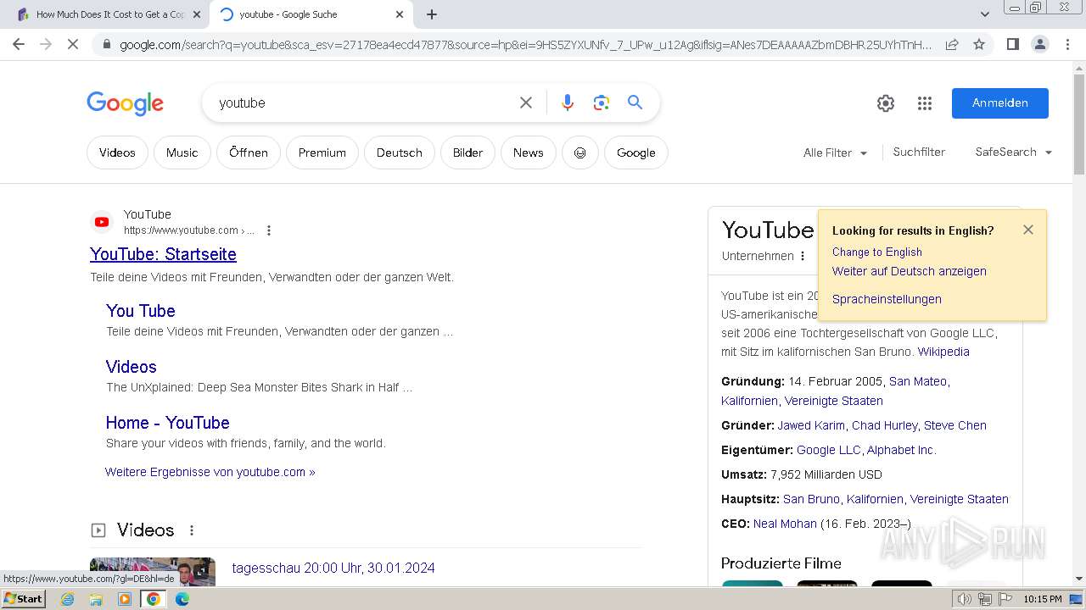The image size is (1086, 610).
Task: Expand the Alle Filter dropdown
Action: click(835, 152)
